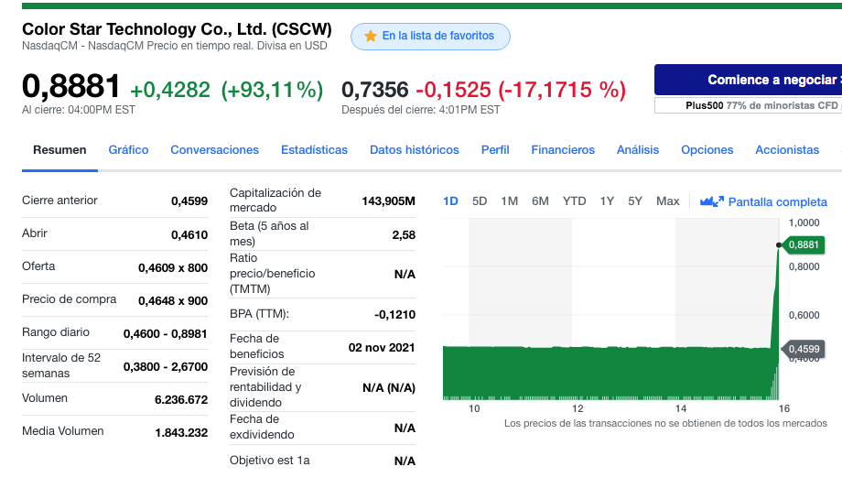The height and width of the screenshot is (488, 842).
Task: Select the Max chart range
Action: click(667, 201)
